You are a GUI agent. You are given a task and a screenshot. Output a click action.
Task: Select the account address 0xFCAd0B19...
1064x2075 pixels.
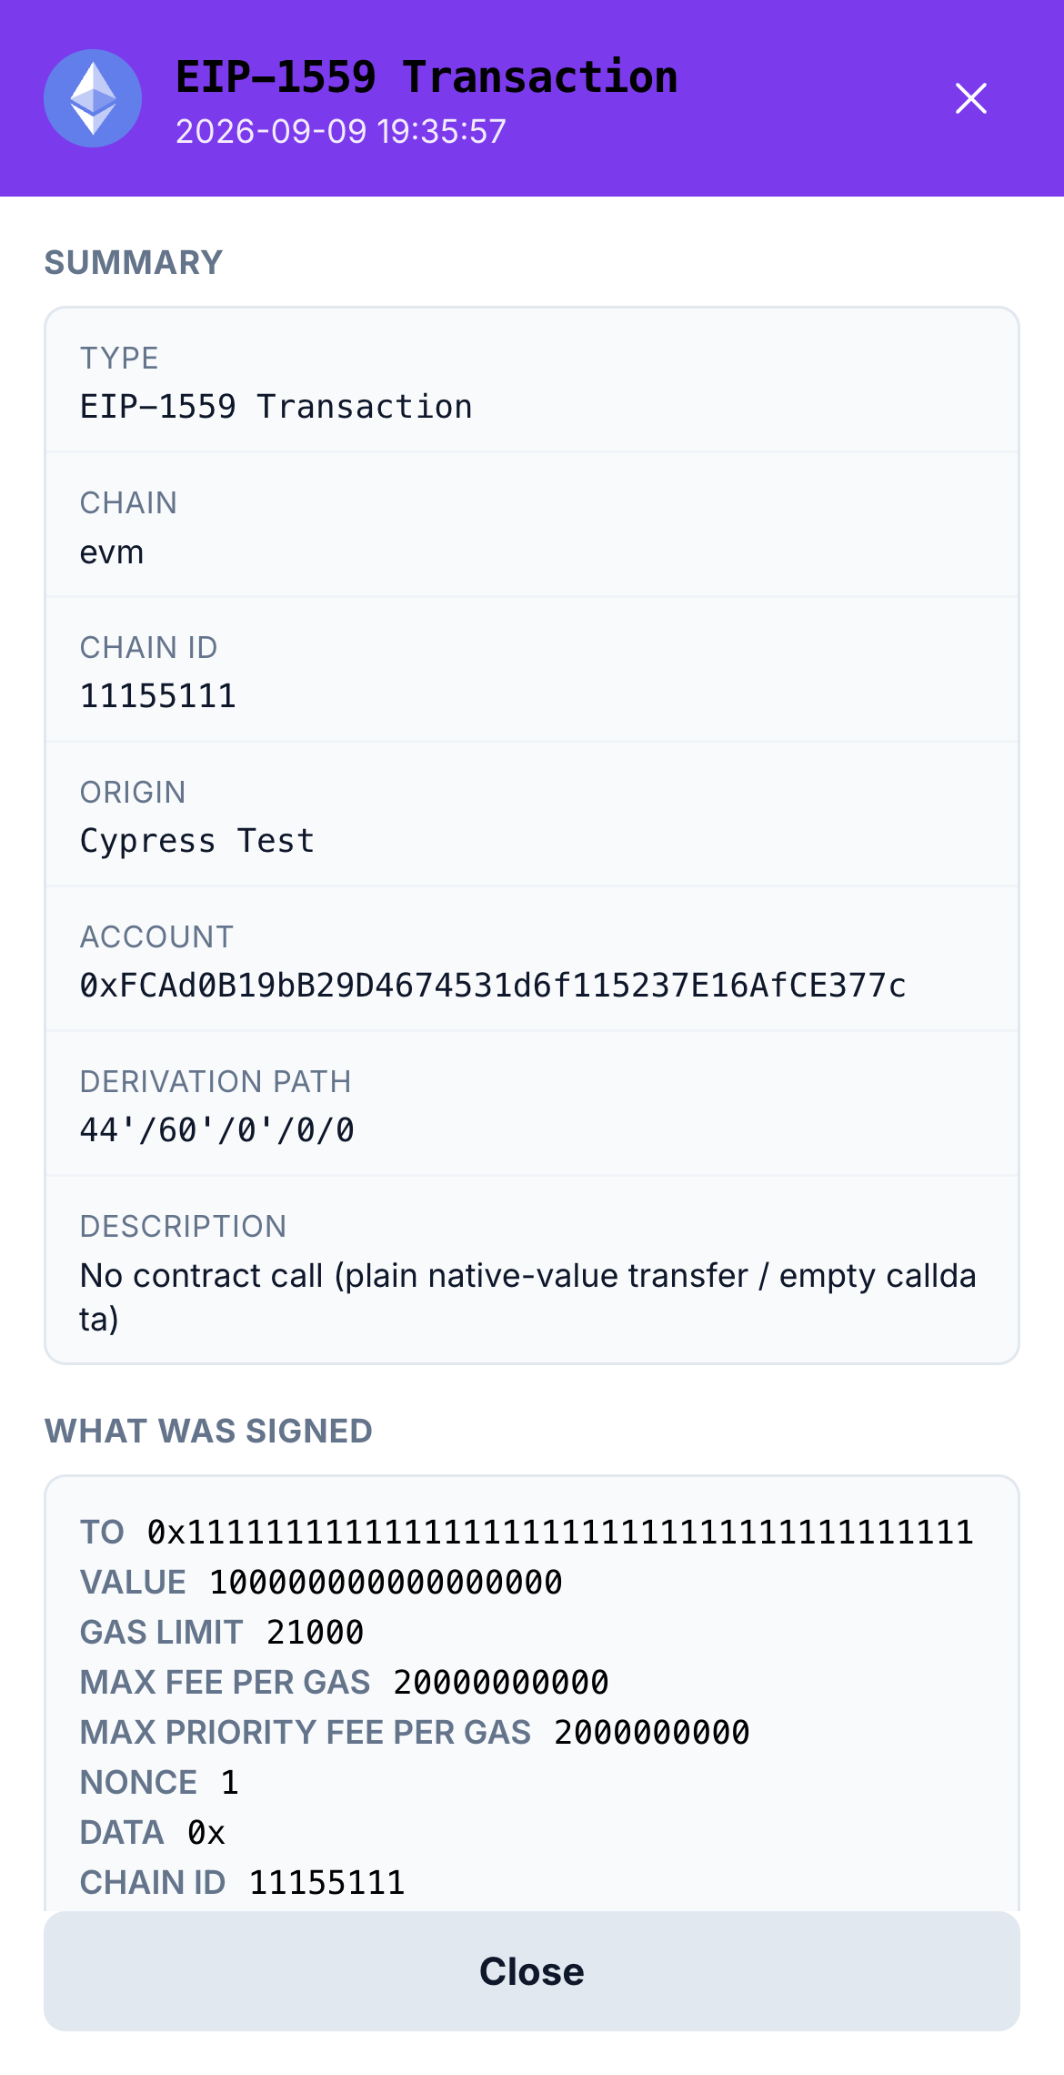[493, 986]
